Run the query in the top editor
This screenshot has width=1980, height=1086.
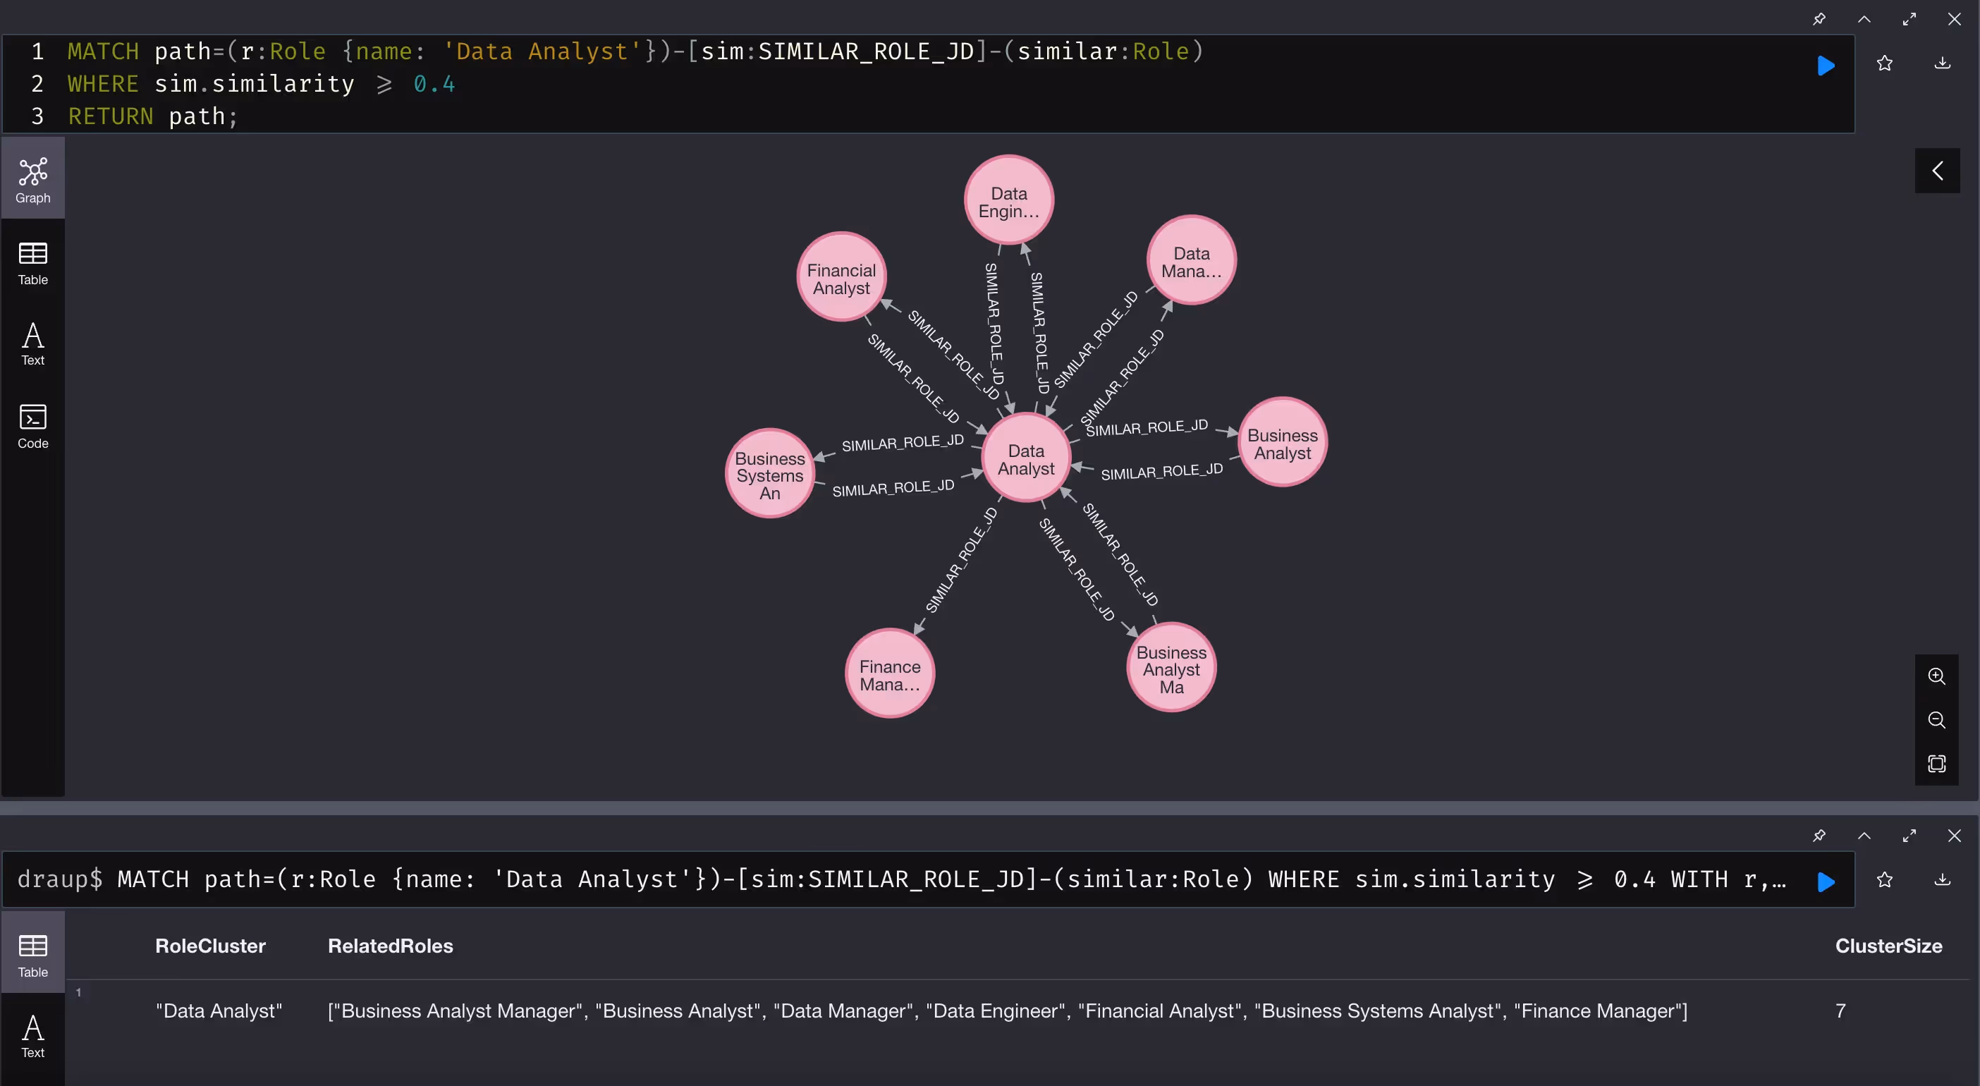pos(1826,66)
